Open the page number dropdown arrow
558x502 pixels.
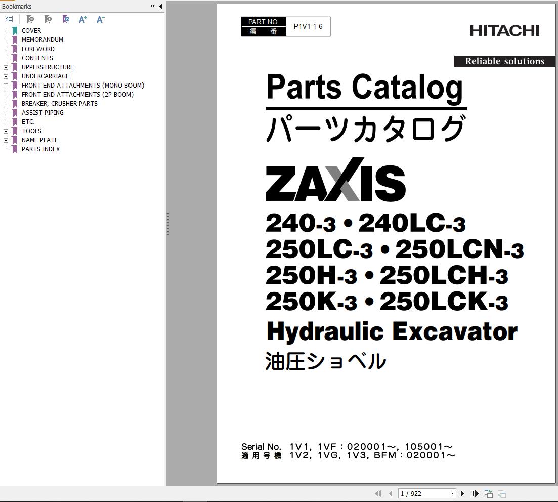click(452, 493)
